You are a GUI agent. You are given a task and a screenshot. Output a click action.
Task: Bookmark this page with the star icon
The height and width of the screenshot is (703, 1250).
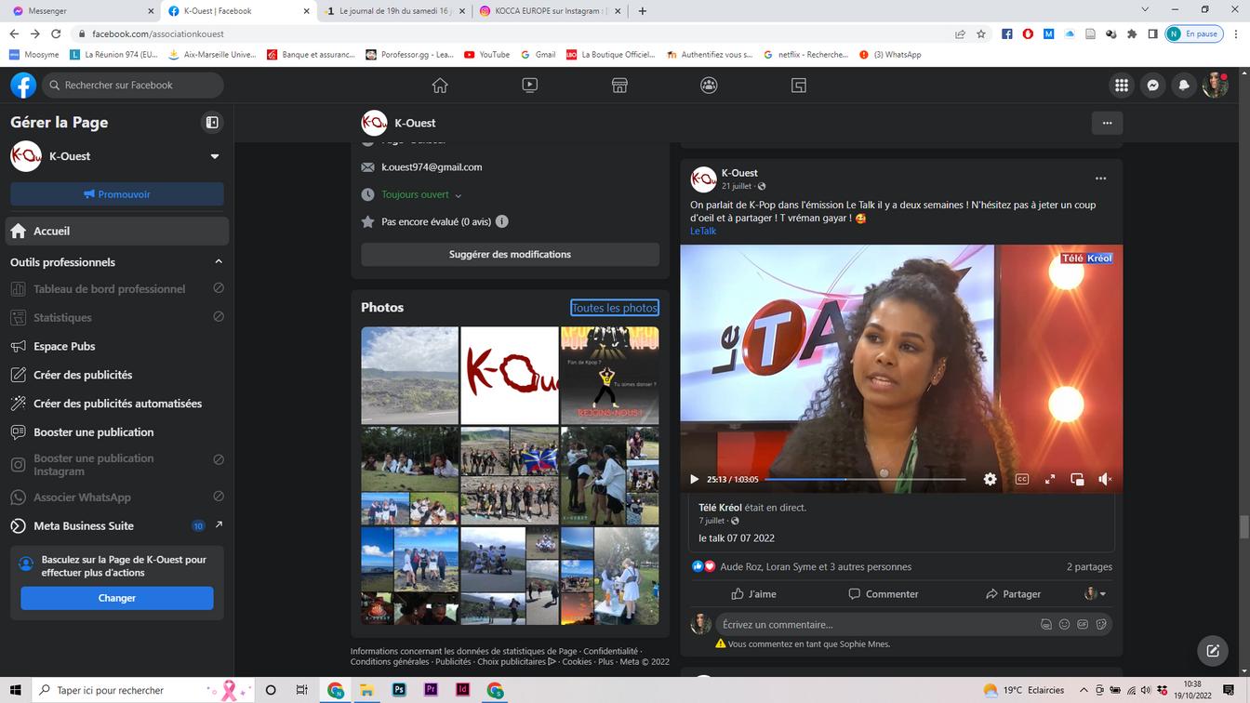[x=981, y=33]
